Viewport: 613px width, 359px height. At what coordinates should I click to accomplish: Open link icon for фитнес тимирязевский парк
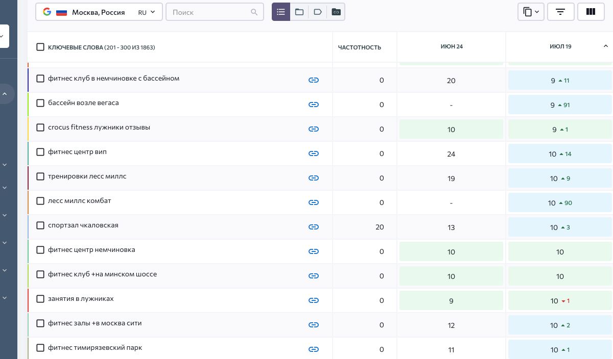pos(314,349)
